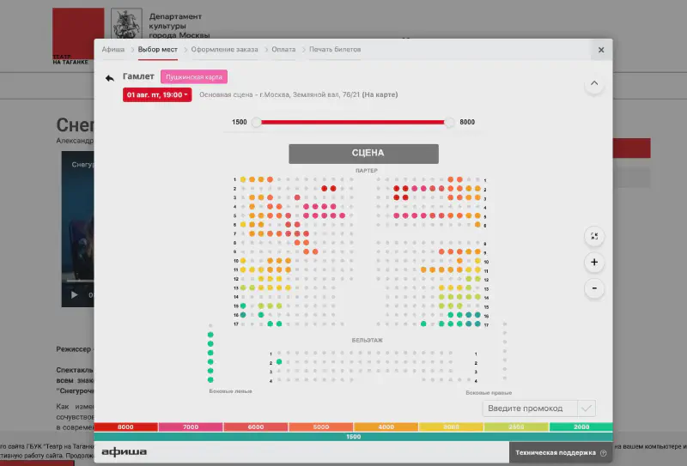Screen dimensions: 687x466
Task: Click the maximum price slider handle at 8000
Action: 449,122
